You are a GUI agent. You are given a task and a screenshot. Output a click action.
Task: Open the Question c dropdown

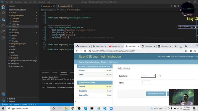148,76
